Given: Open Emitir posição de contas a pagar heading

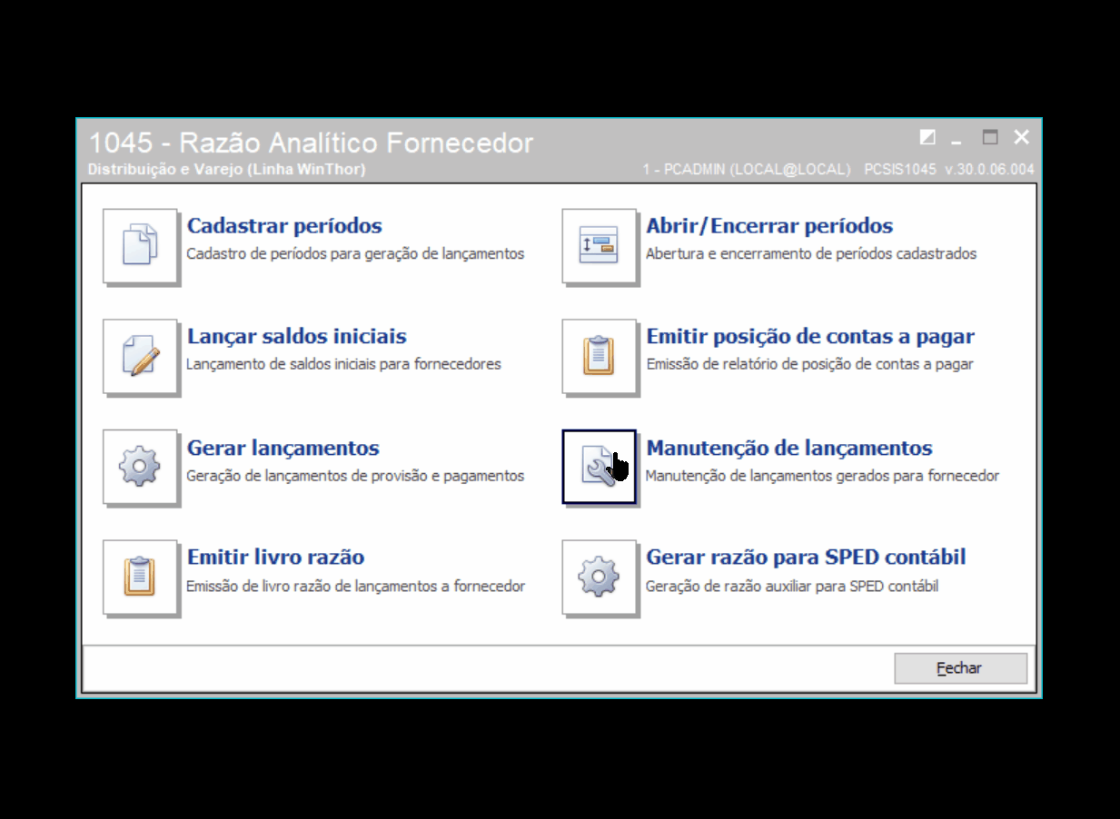Looking at the screenshot, I should [810, 336].
